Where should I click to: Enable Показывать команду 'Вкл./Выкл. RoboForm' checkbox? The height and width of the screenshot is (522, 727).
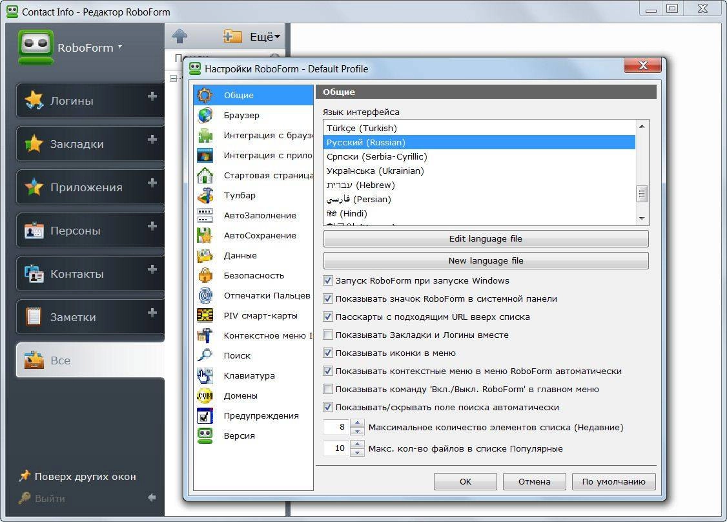pos(328,389)
